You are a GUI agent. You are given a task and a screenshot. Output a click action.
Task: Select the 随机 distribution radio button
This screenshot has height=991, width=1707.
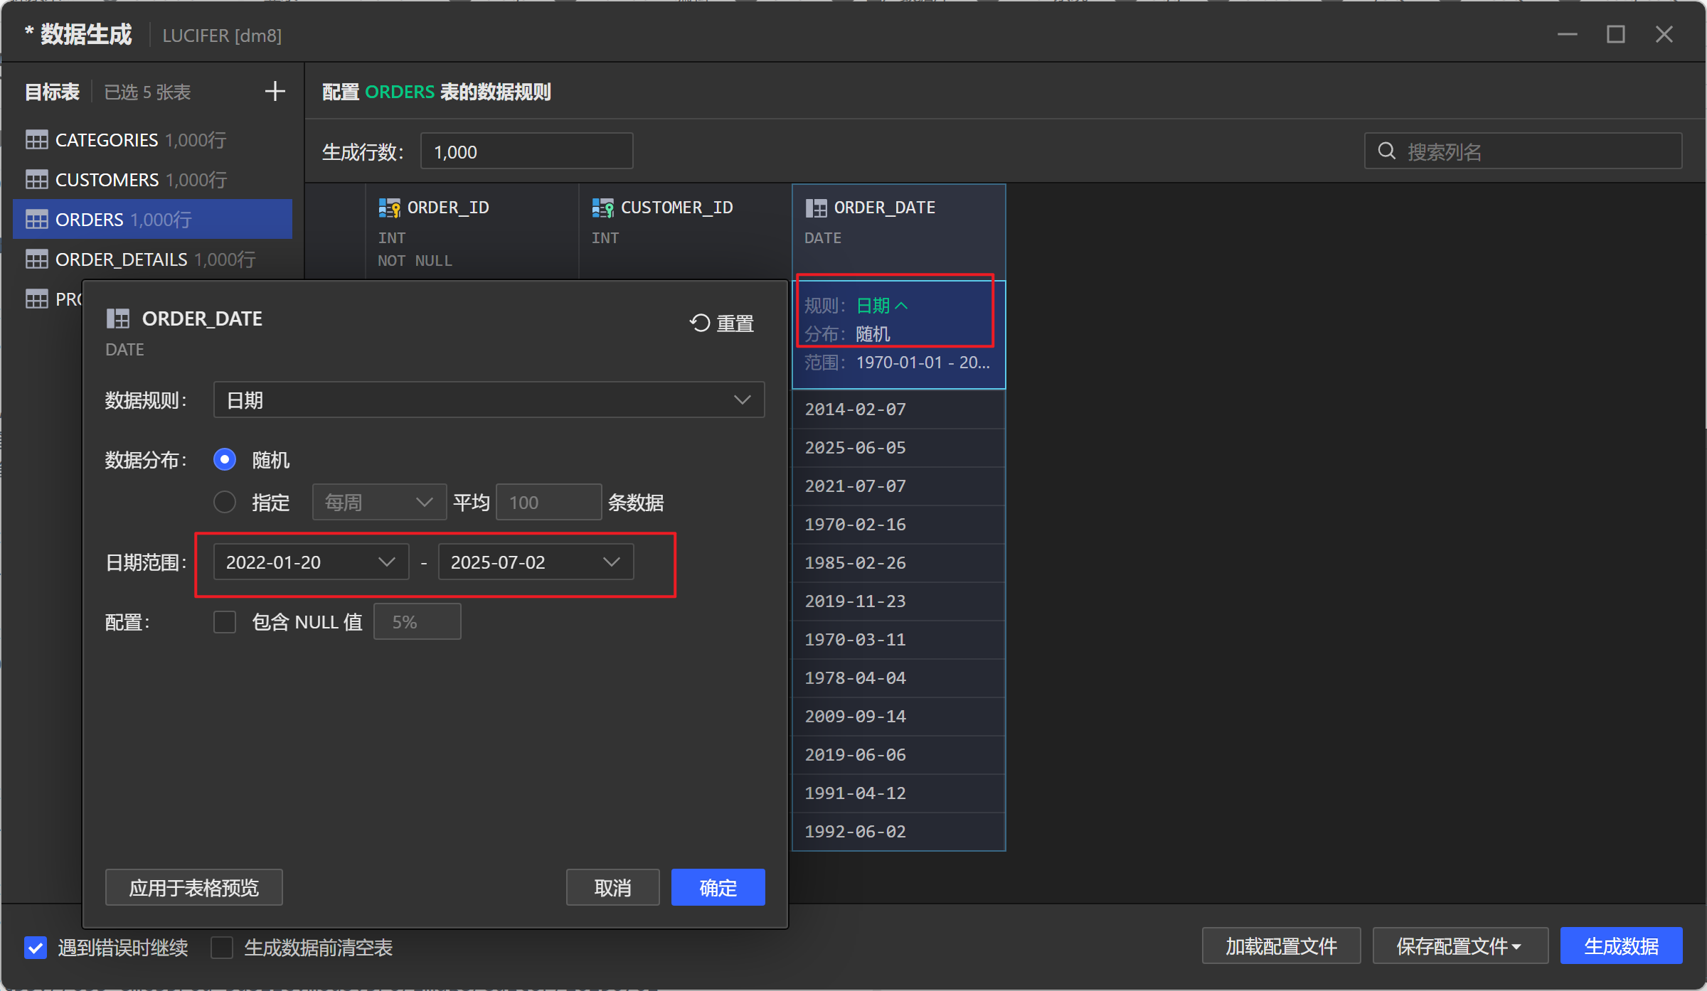tap(224, 459)
